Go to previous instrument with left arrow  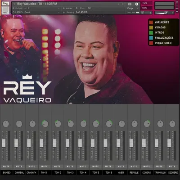[x=119, y=4]
